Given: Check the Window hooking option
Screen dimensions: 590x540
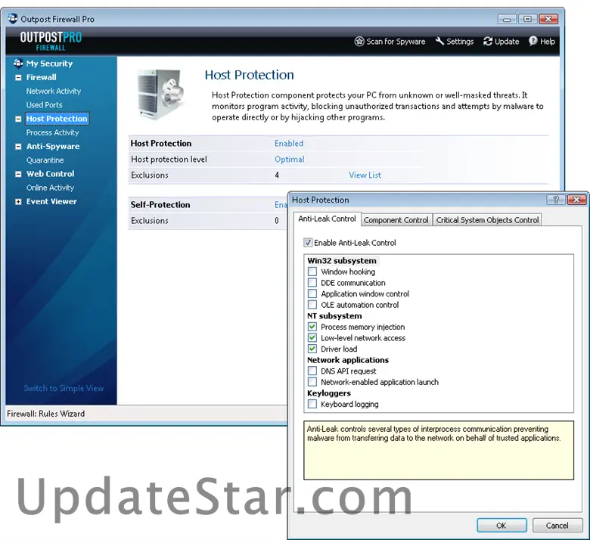Looking at the screenshot, I should click(x=312, y=272).
